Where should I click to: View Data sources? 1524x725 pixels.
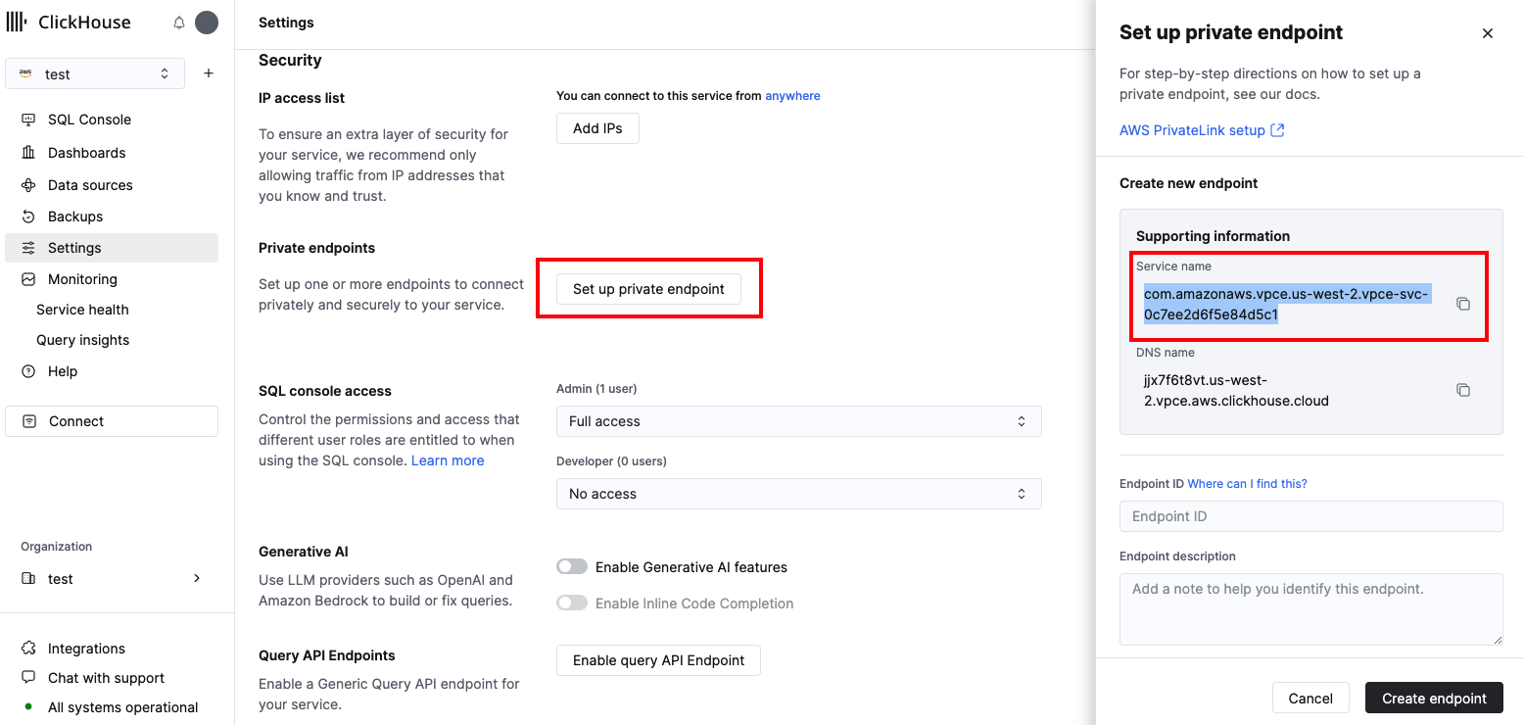point(90,184)
